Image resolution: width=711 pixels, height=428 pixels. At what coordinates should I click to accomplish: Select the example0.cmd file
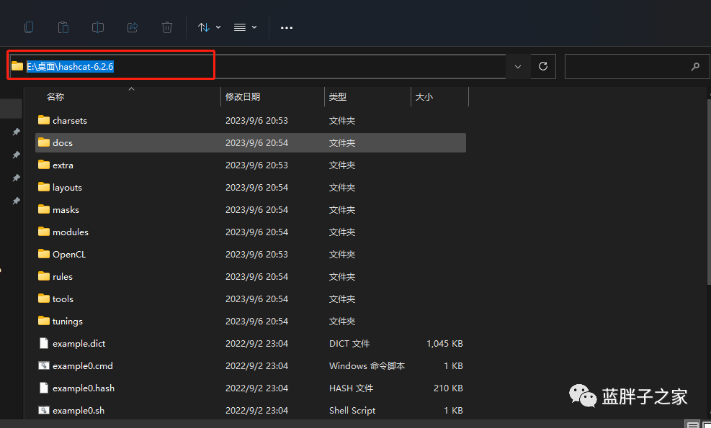coord(250,366)
